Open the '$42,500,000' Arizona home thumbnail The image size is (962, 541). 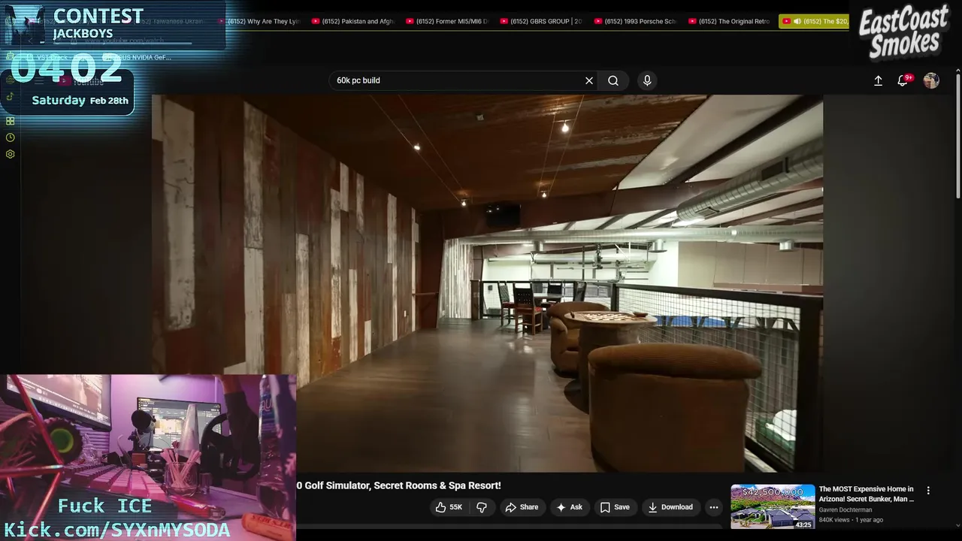click(773, 507)
